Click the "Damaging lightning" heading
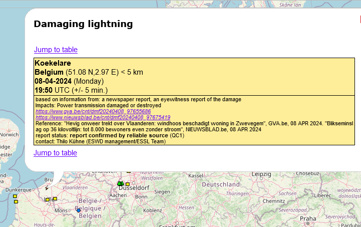 click(83, 24)
